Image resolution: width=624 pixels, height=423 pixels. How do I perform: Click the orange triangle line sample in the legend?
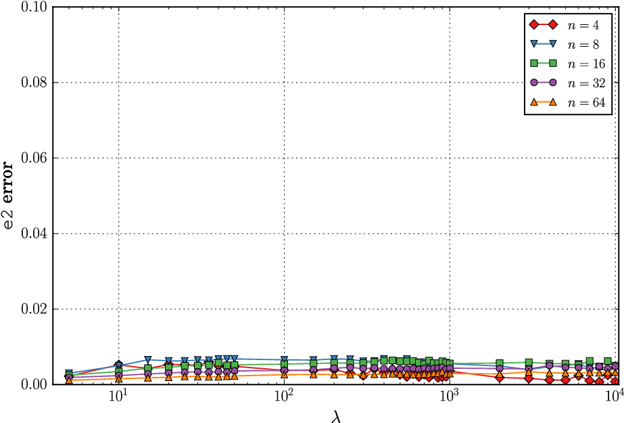point(544,102)
